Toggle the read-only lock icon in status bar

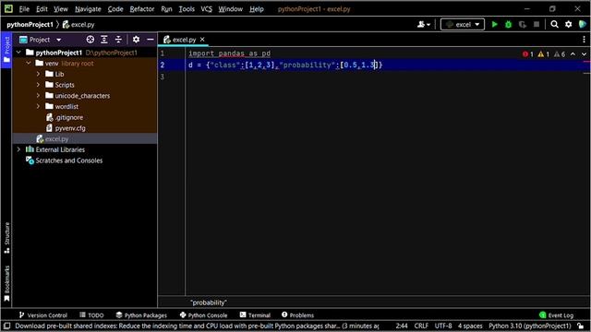[581, 326]
